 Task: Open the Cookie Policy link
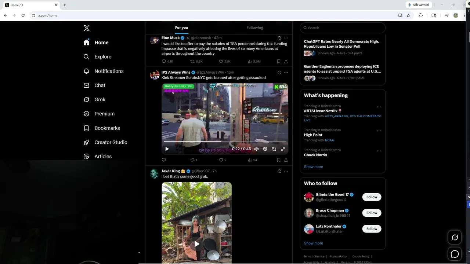pyautogui.click(x=361, y=257)
